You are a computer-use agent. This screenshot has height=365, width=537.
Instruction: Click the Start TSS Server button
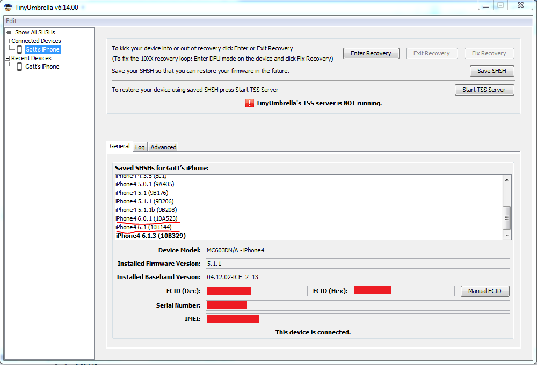[484, 90]
